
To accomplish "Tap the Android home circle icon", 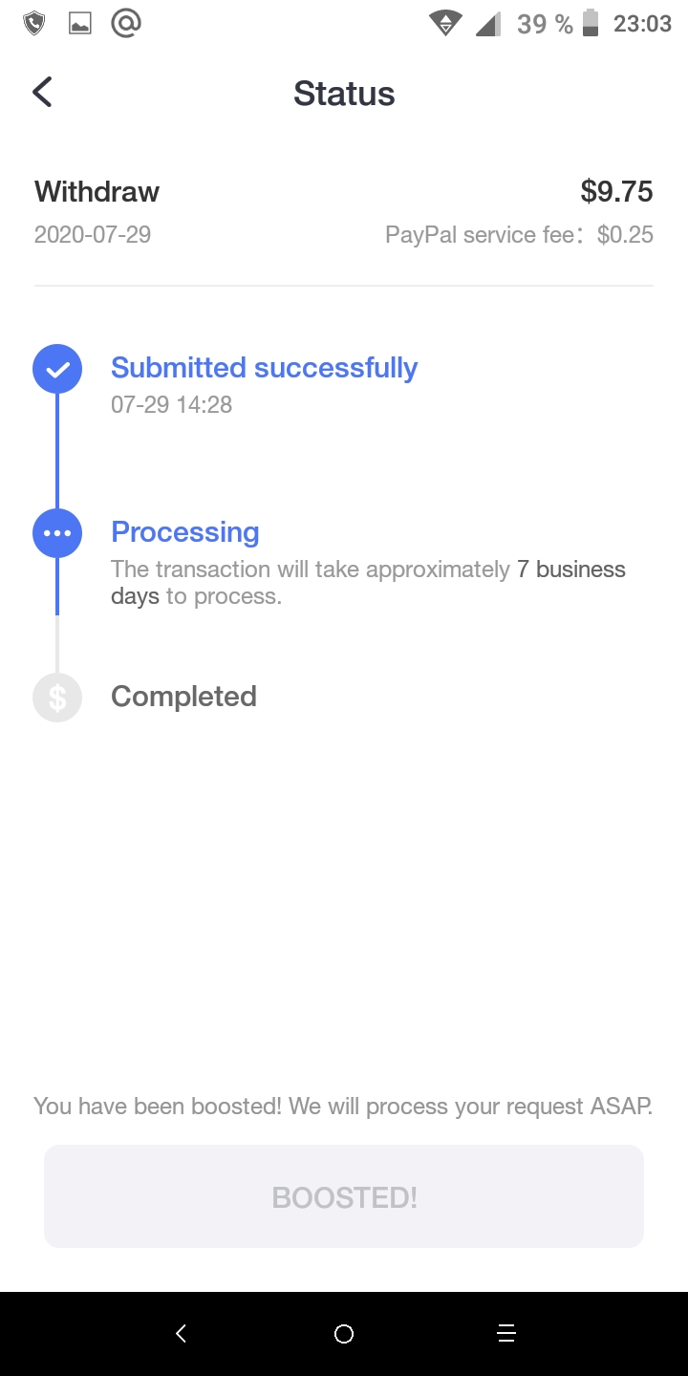I will [344, 1333].
